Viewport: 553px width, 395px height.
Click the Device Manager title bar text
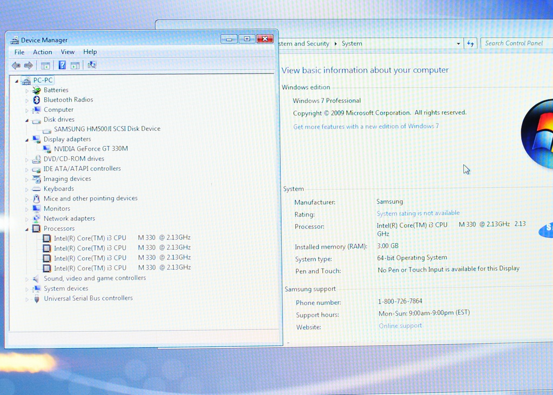click(x=44, y=40)
